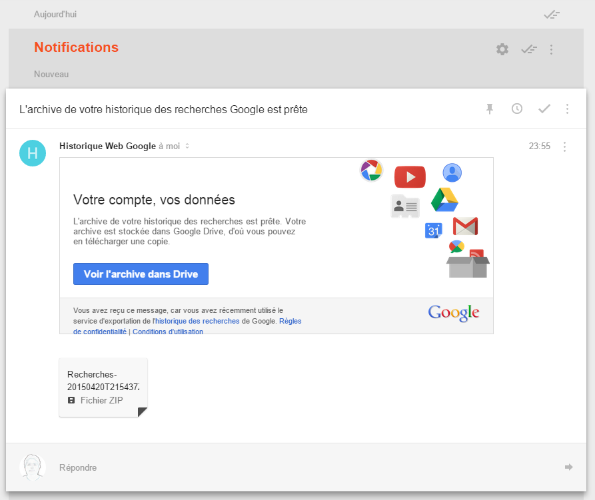595x500 pixels.
Task: Mark the Notifications bundle as done
Action: click(529, 49)
